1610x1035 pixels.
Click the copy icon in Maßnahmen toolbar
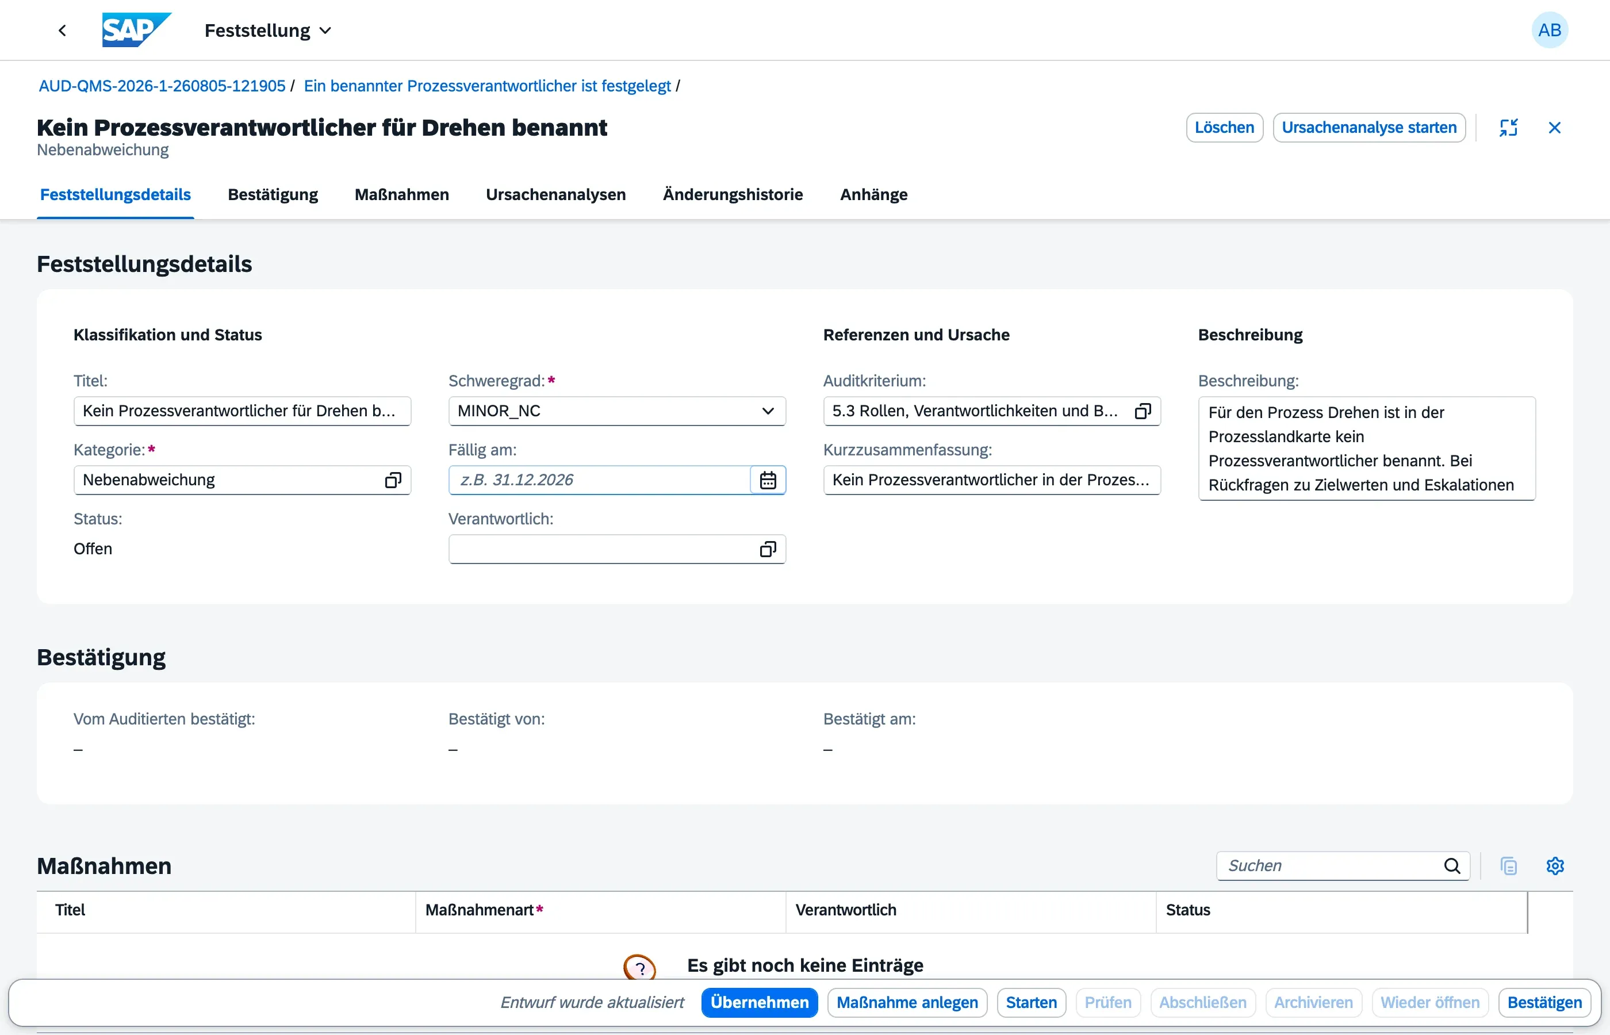tap(1509, 865)
